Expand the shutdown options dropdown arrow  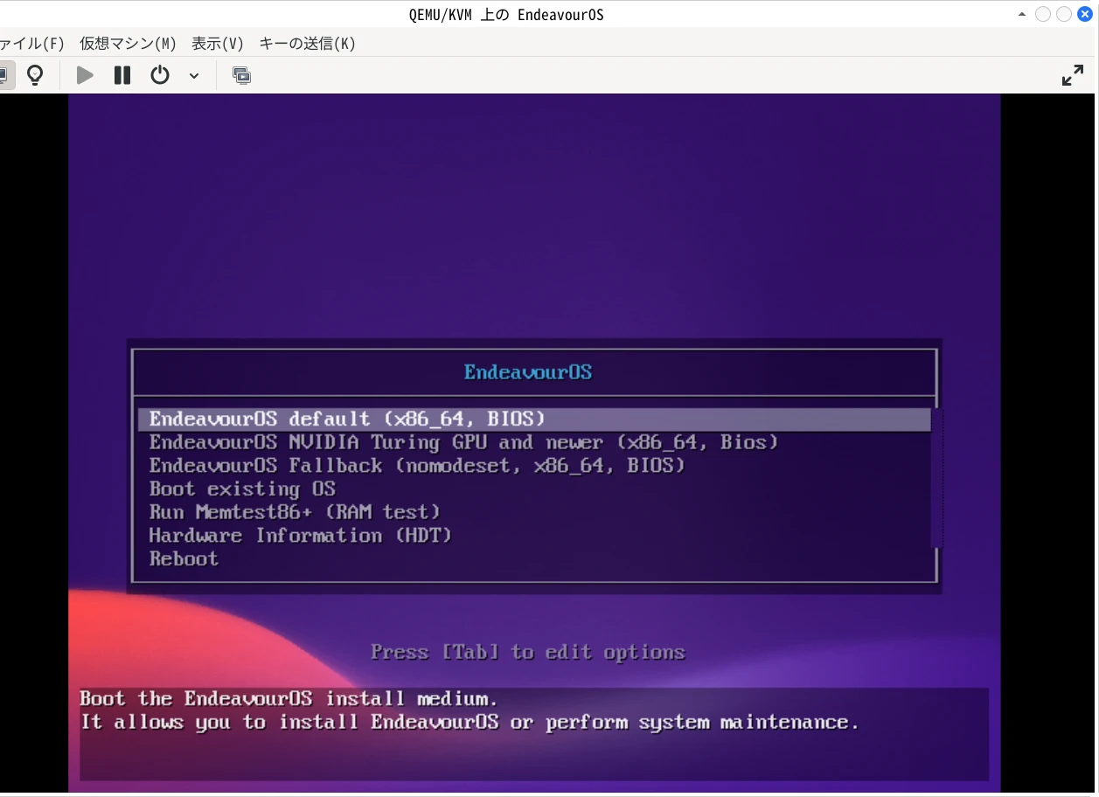(194, 76)
